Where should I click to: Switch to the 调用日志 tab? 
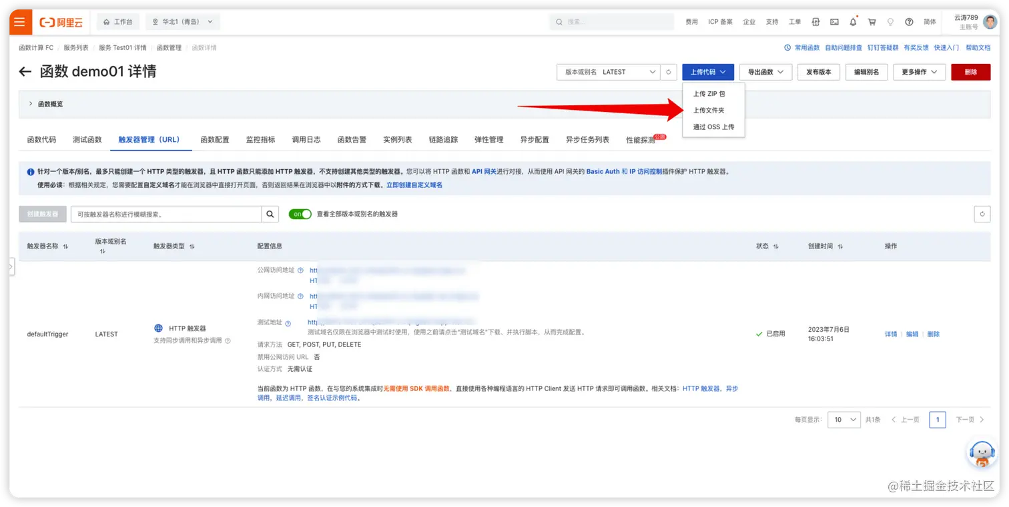(306, 140)
